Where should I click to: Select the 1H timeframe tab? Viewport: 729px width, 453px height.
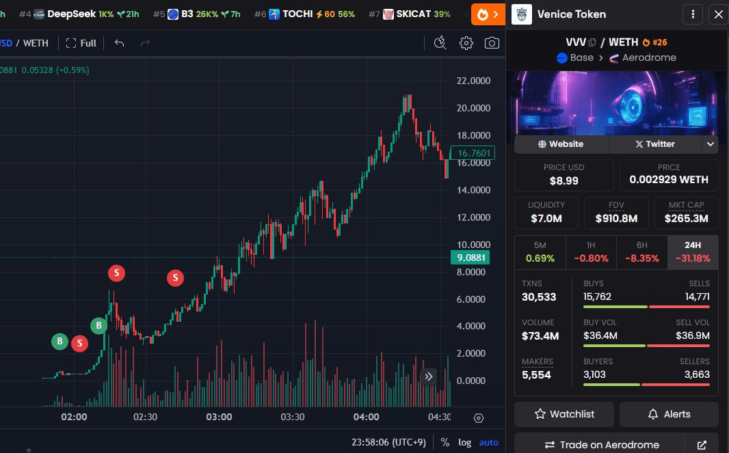[x=591, y=252]
